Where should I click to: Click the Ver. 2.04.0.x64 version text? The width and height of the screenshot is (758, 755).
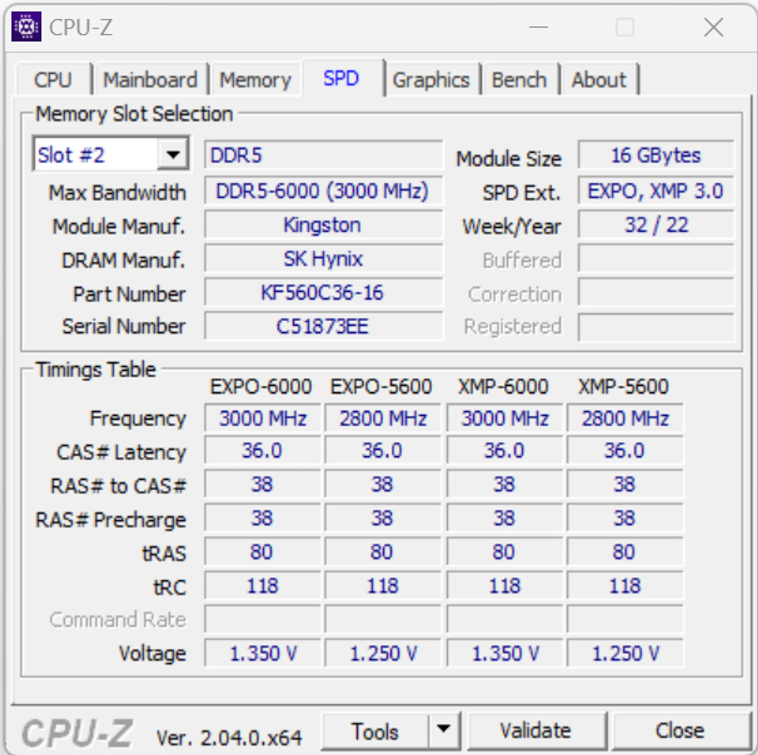click(x=229, y=738)
